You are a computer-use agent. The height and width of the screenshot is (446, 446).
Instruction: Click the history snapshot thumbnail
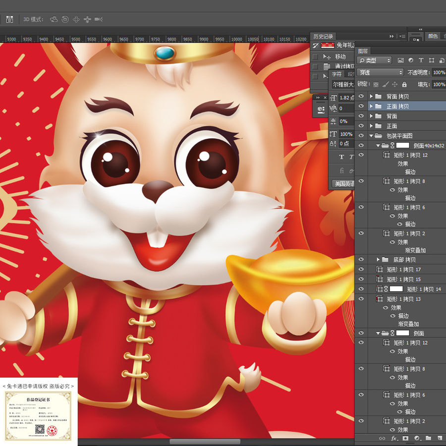pyautogui.click(x=328, y=45)
